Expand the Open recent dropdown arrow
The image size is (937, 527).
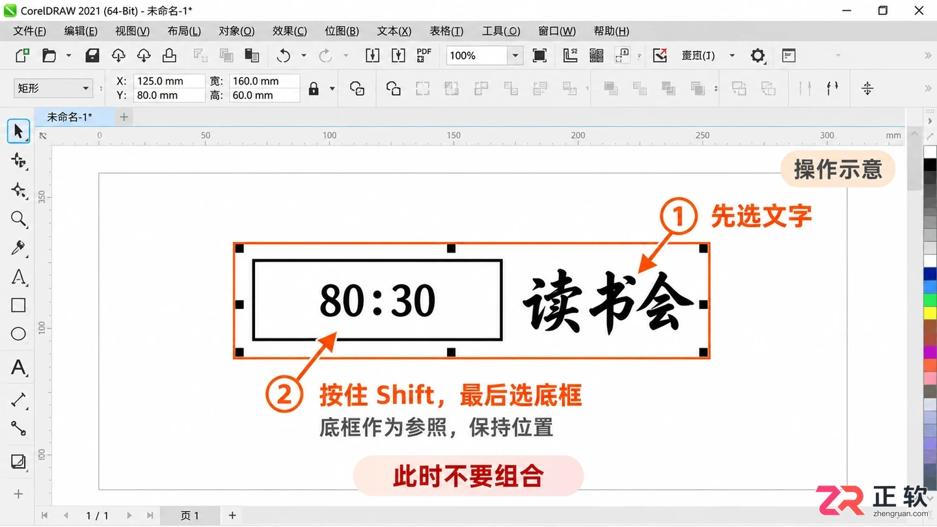tap(68, 55)
